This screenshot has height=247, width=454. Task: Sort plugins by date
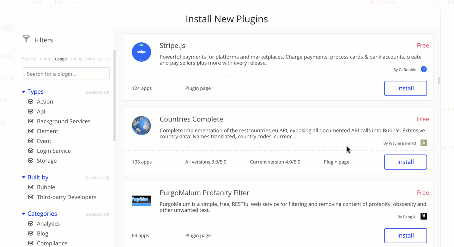(x=91, y=59)
